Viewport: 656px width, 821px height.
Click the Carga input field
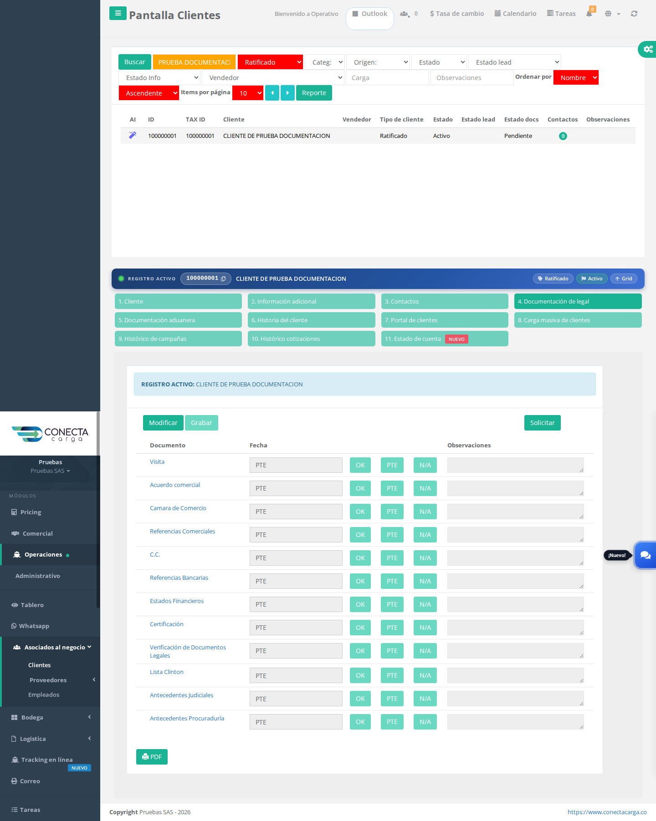pos(388,77)
